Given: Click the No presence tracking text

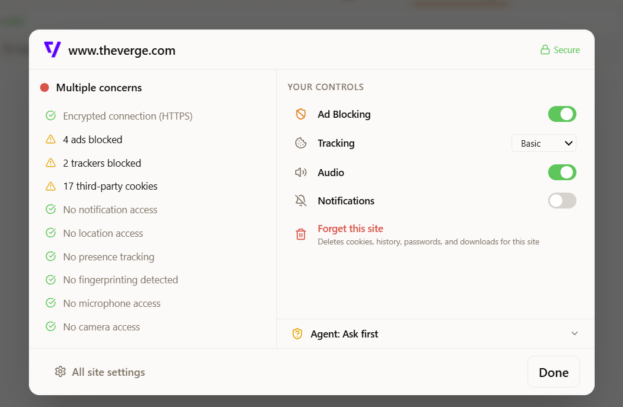Looking at the screenshot, I should (x=109, y=257).
